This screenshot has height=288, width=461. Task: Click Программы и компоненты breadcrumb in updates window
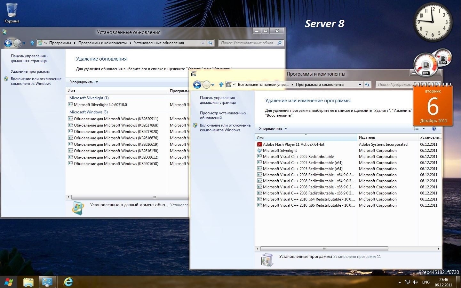pyautogui.click(x=102, y=43)
